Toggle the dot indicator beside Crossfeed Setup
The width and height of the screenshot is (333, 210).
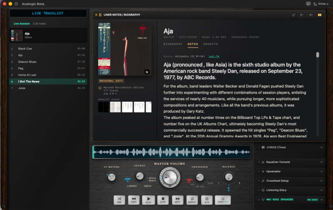point(259,181)
